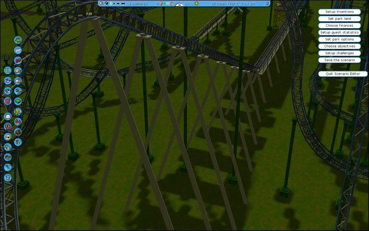Set game speed to double fast-forward

[118, 4]
